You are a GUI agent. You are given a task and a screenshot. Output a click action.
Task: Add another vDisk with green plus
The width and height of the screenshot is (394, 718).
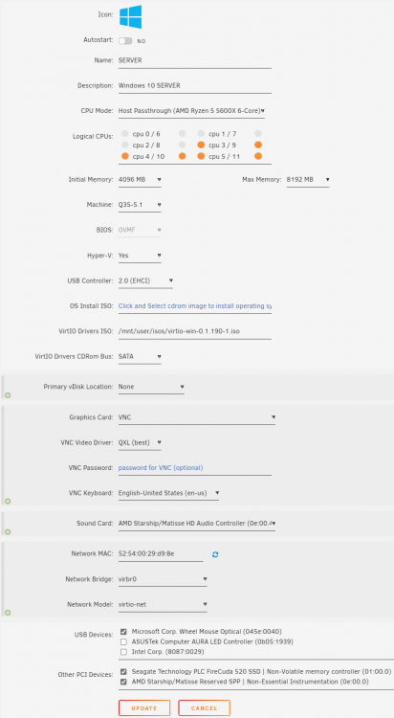[8, 395]
